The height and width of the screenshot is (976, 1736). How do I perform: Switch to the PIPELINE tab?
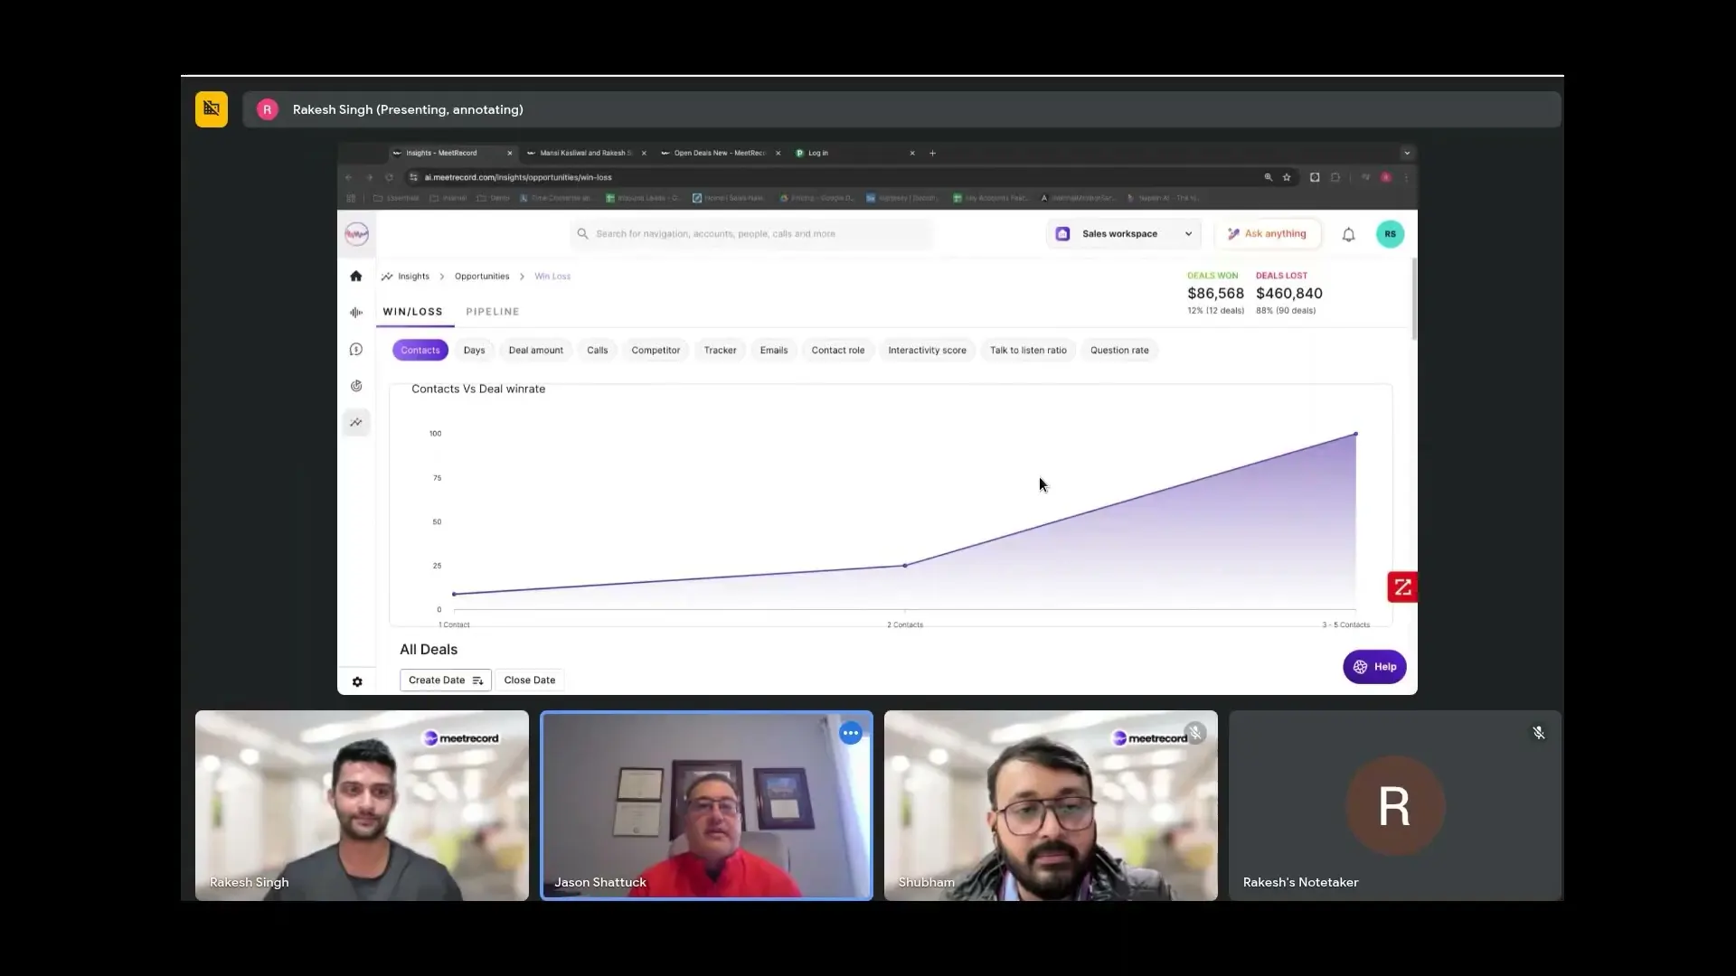(492, 312)
